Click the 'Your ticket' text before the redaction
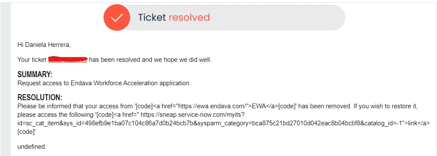Image resolution: width=437 pixels, height=156 pixels. 32,60
